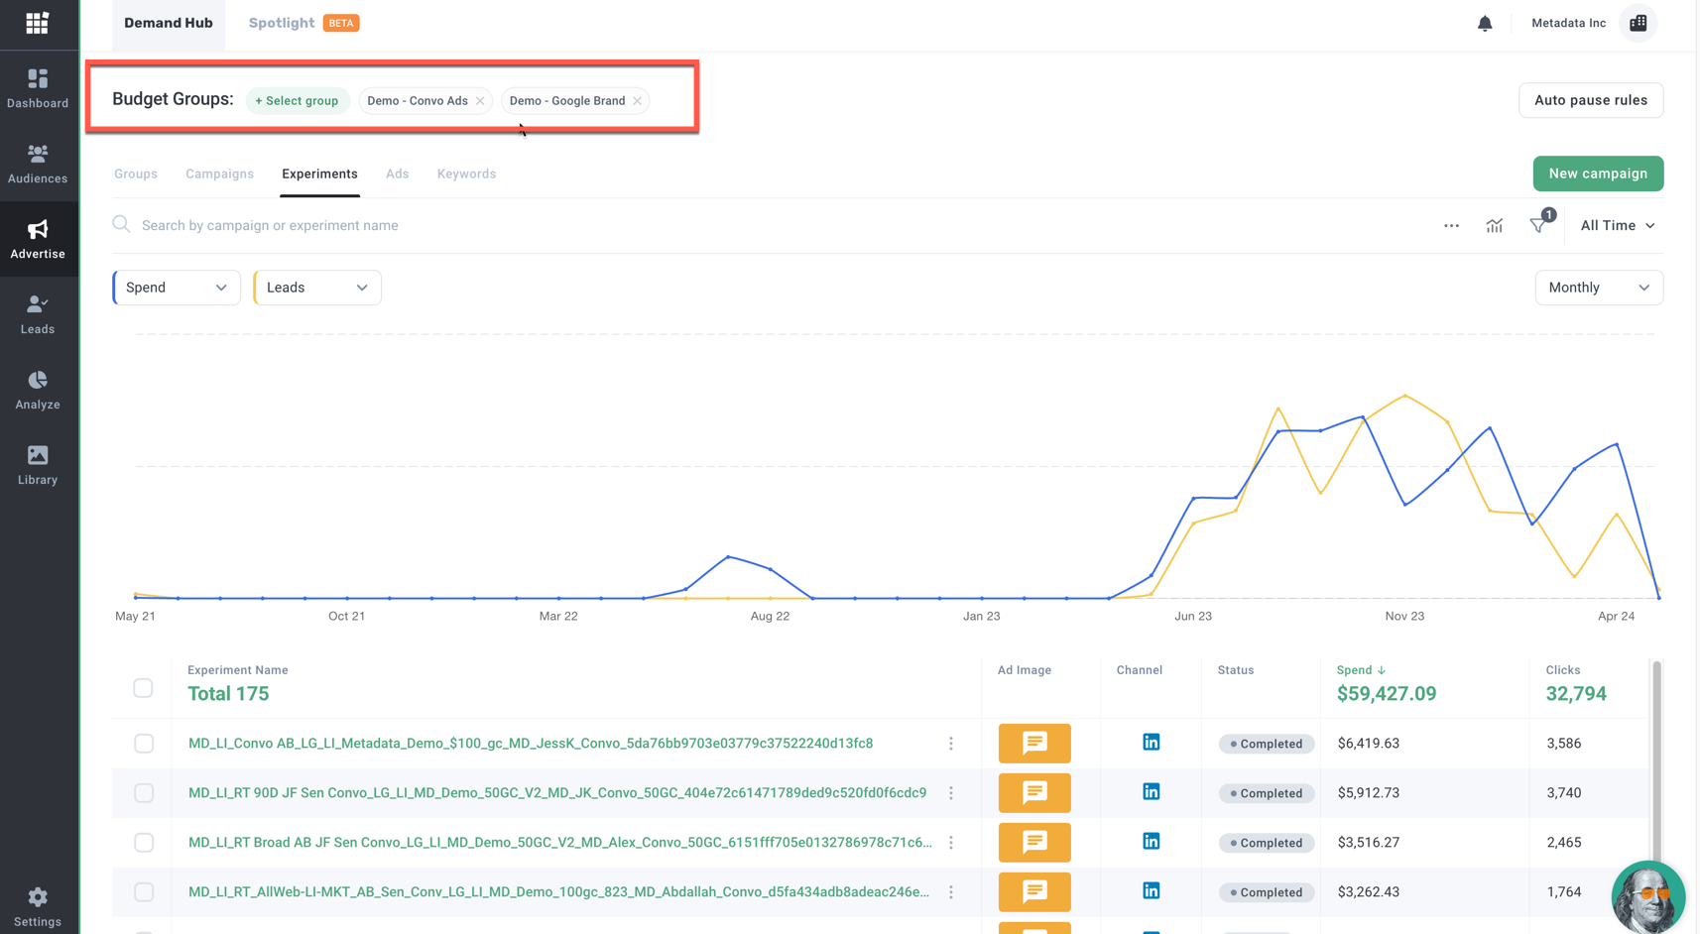1700x934 pixels.
Task: Expand the Leads metric dropdown
Action: coord(317,288)
